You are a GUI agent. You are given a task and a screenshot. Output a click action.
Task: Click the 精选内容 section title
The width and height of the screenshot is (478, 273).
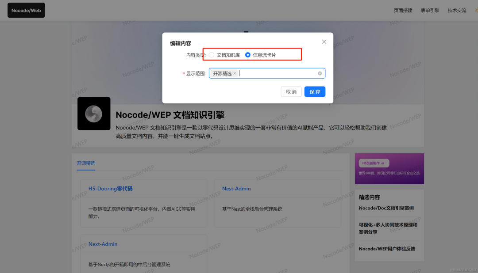point(369,197)
